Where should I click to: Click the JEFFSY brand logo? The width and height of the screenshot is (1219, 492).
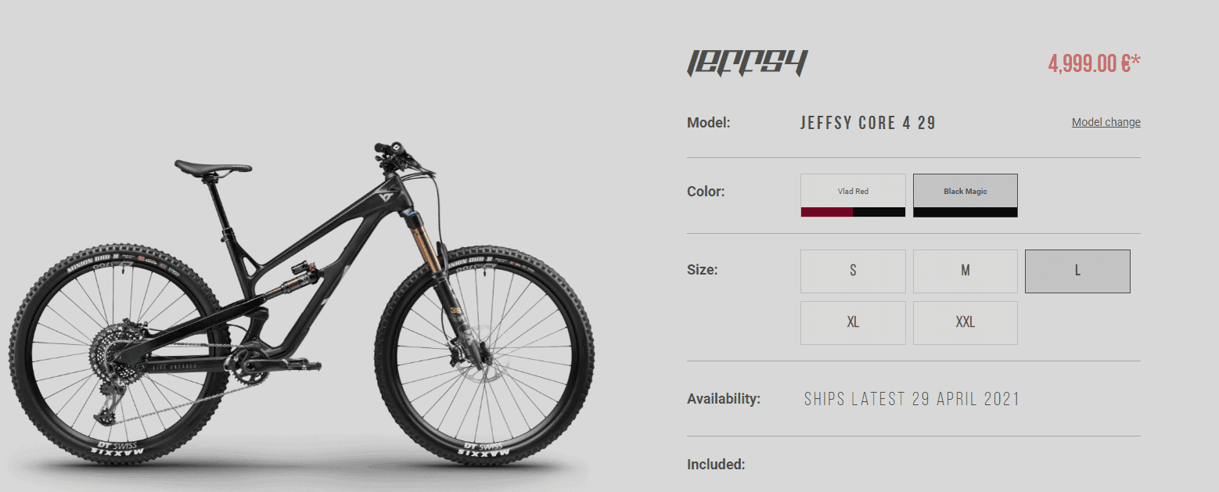tap(746, 63)
